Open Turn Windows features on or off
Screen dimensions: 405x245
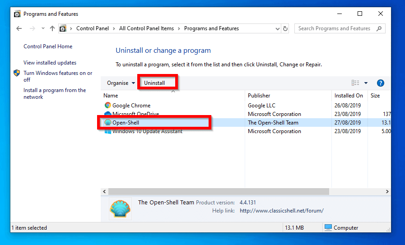58,76
